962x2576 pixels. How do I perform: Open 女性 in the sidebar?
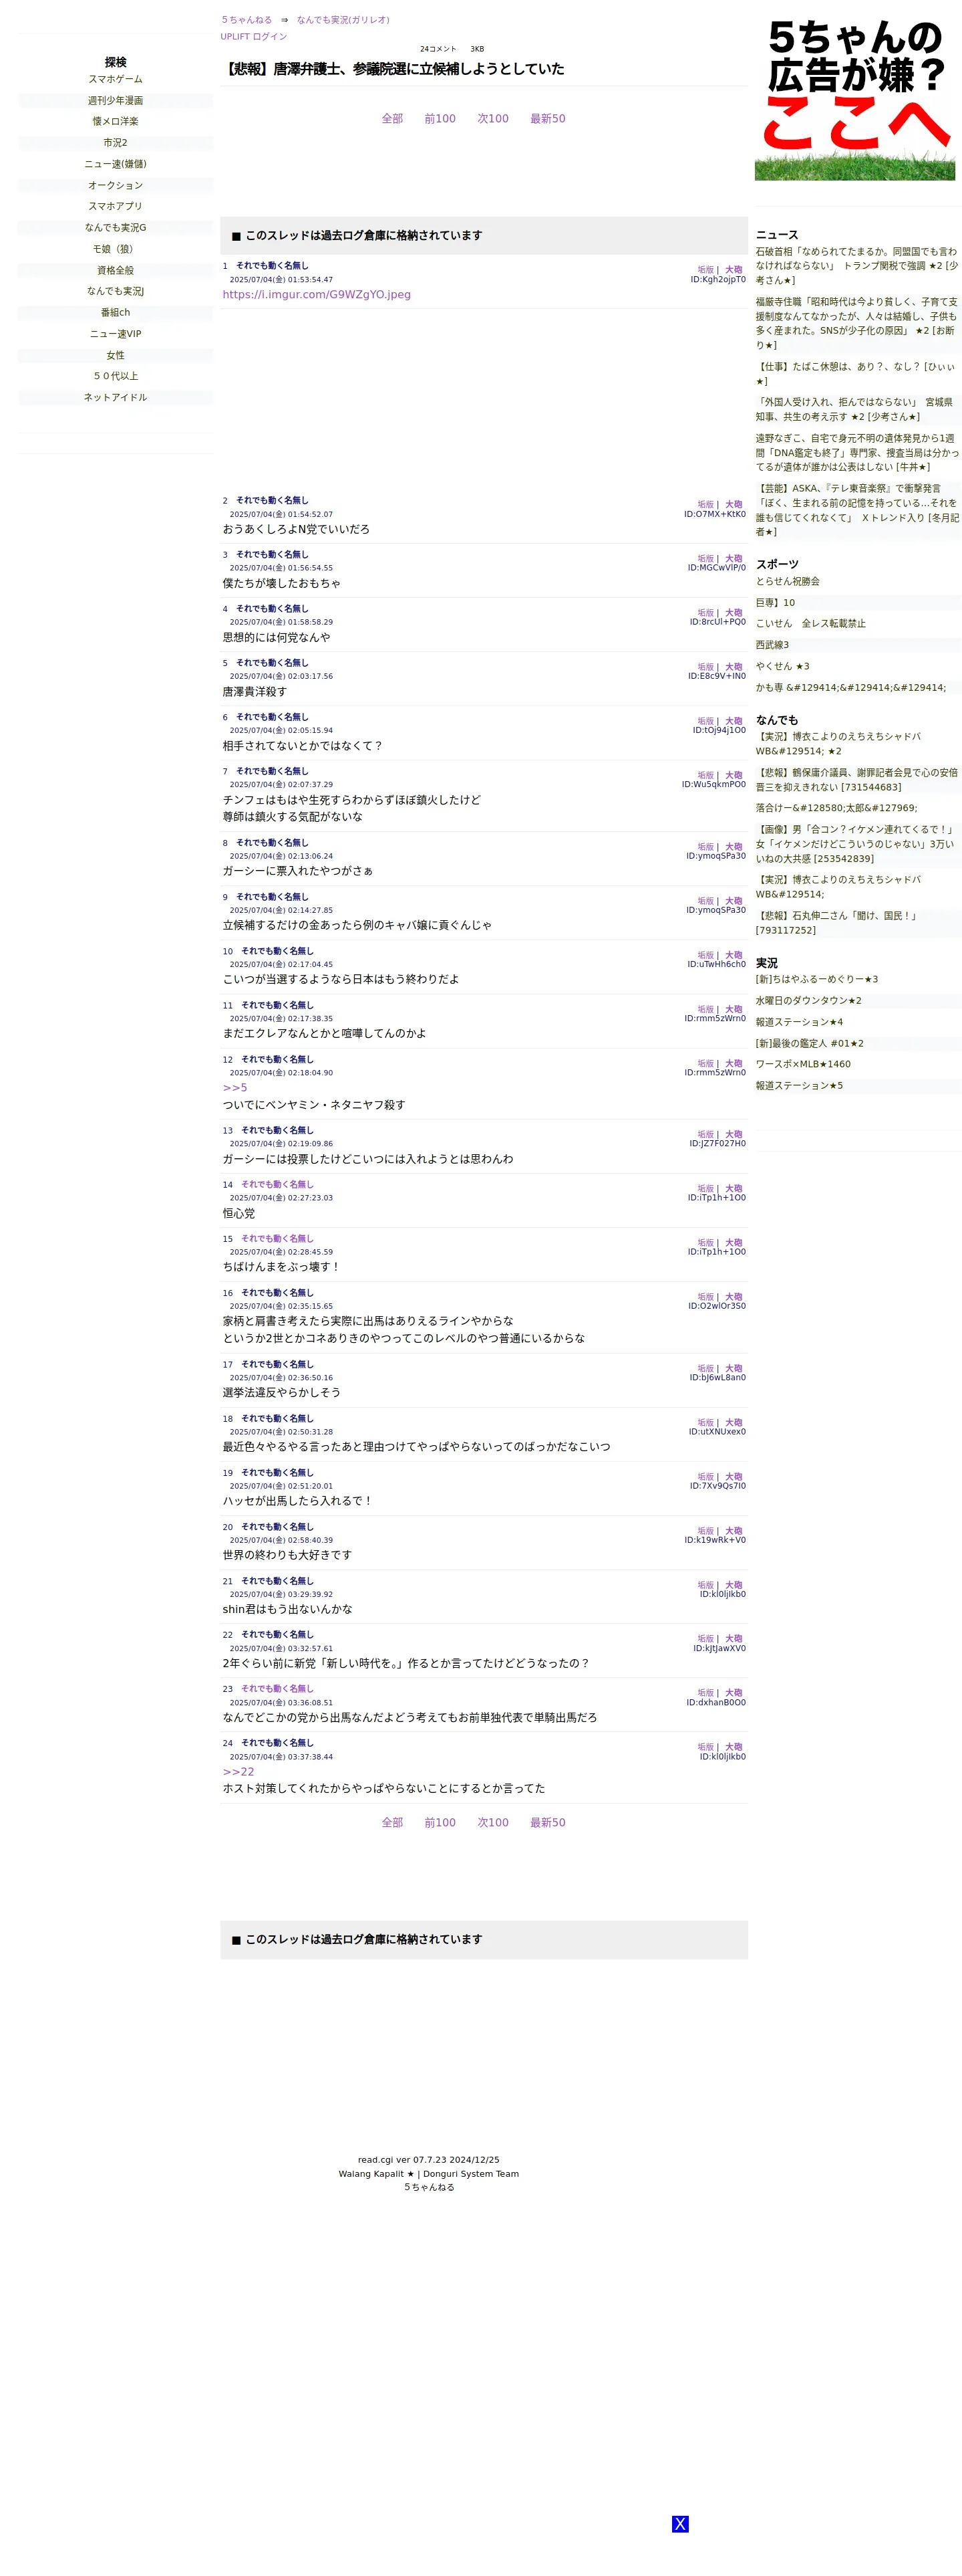click(116, 356)
